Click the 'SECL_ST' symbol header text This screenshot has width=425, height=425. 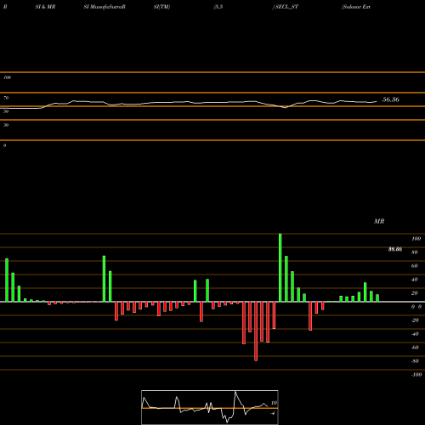click(286, 7)
